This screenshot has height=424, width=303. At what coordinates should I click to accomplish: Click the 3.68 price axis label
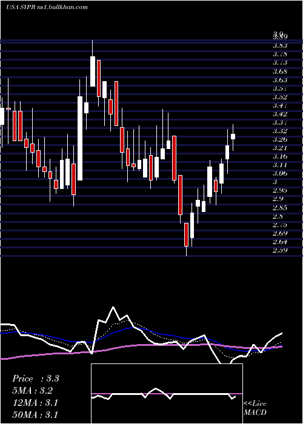tap(280, 71)
